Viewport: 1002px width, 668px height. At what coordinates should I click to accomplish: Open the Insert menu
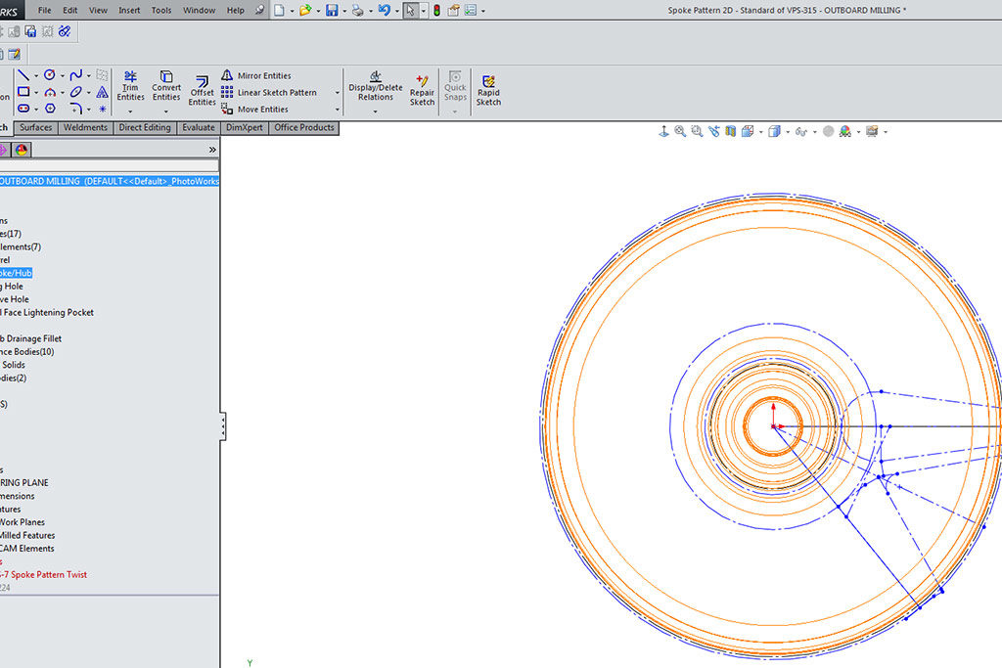coord(129,10)
